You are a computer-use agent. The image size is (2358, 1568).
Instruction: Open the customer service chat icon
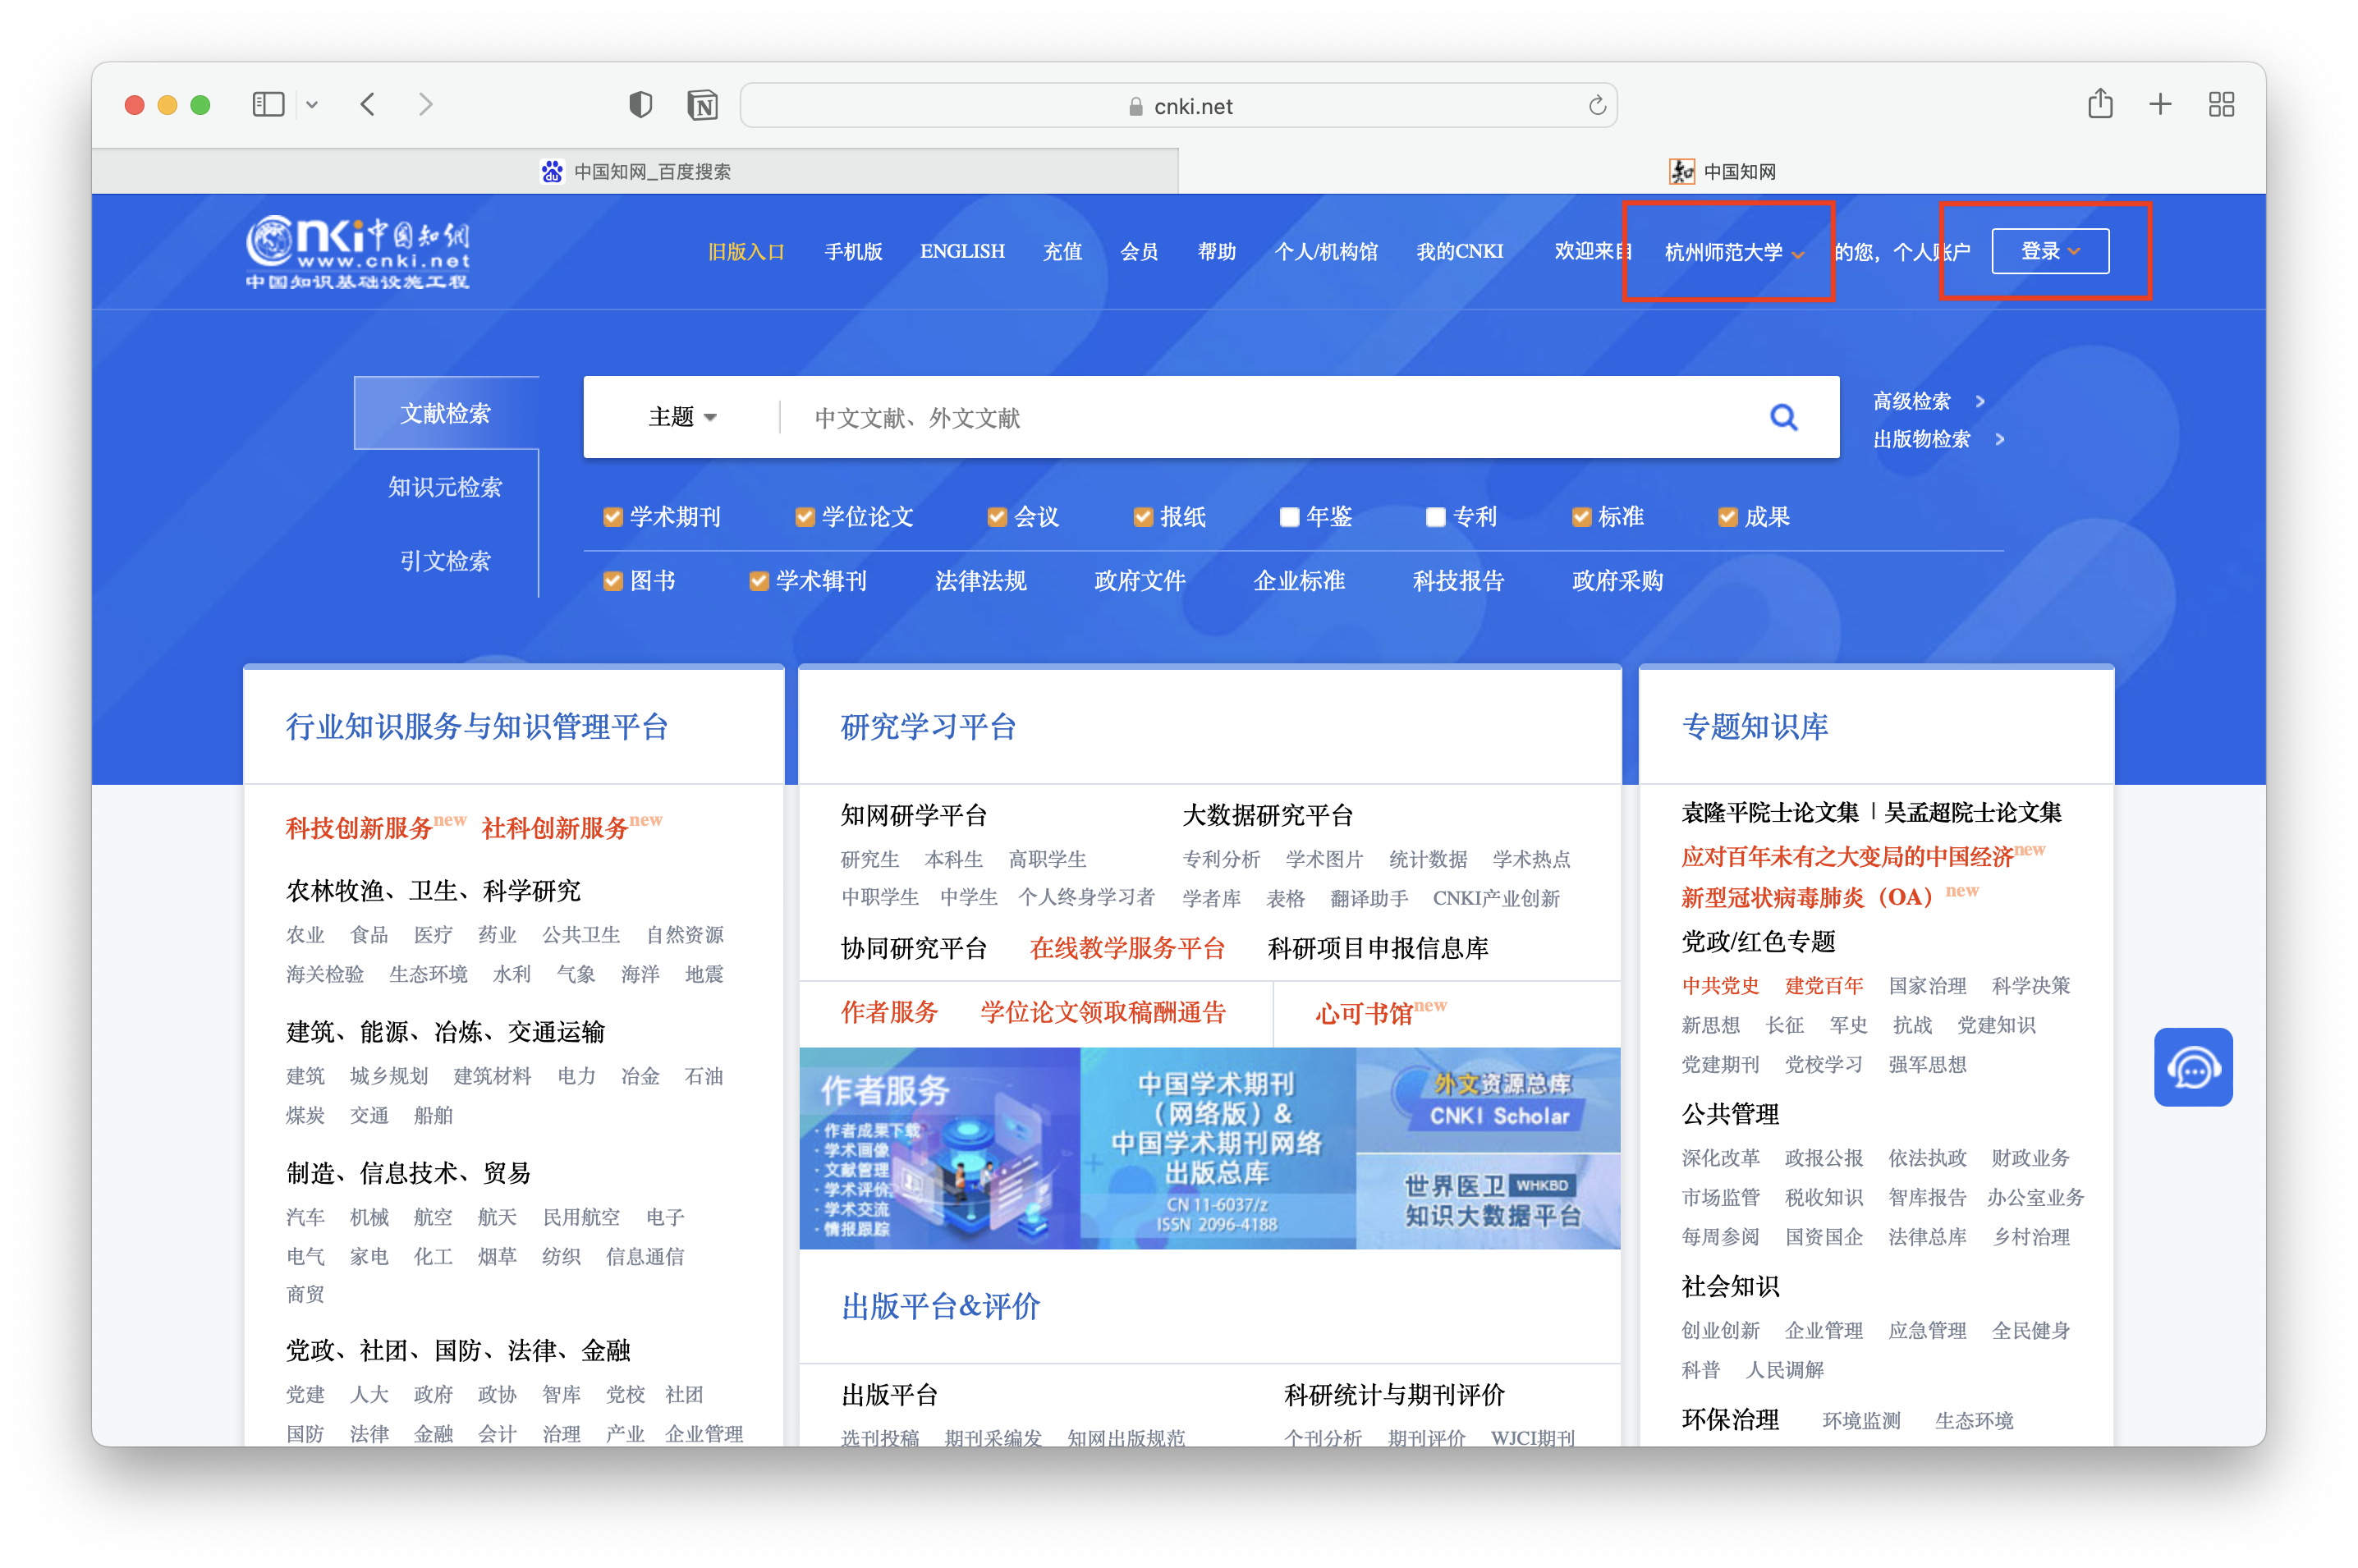[2192, 1067]
